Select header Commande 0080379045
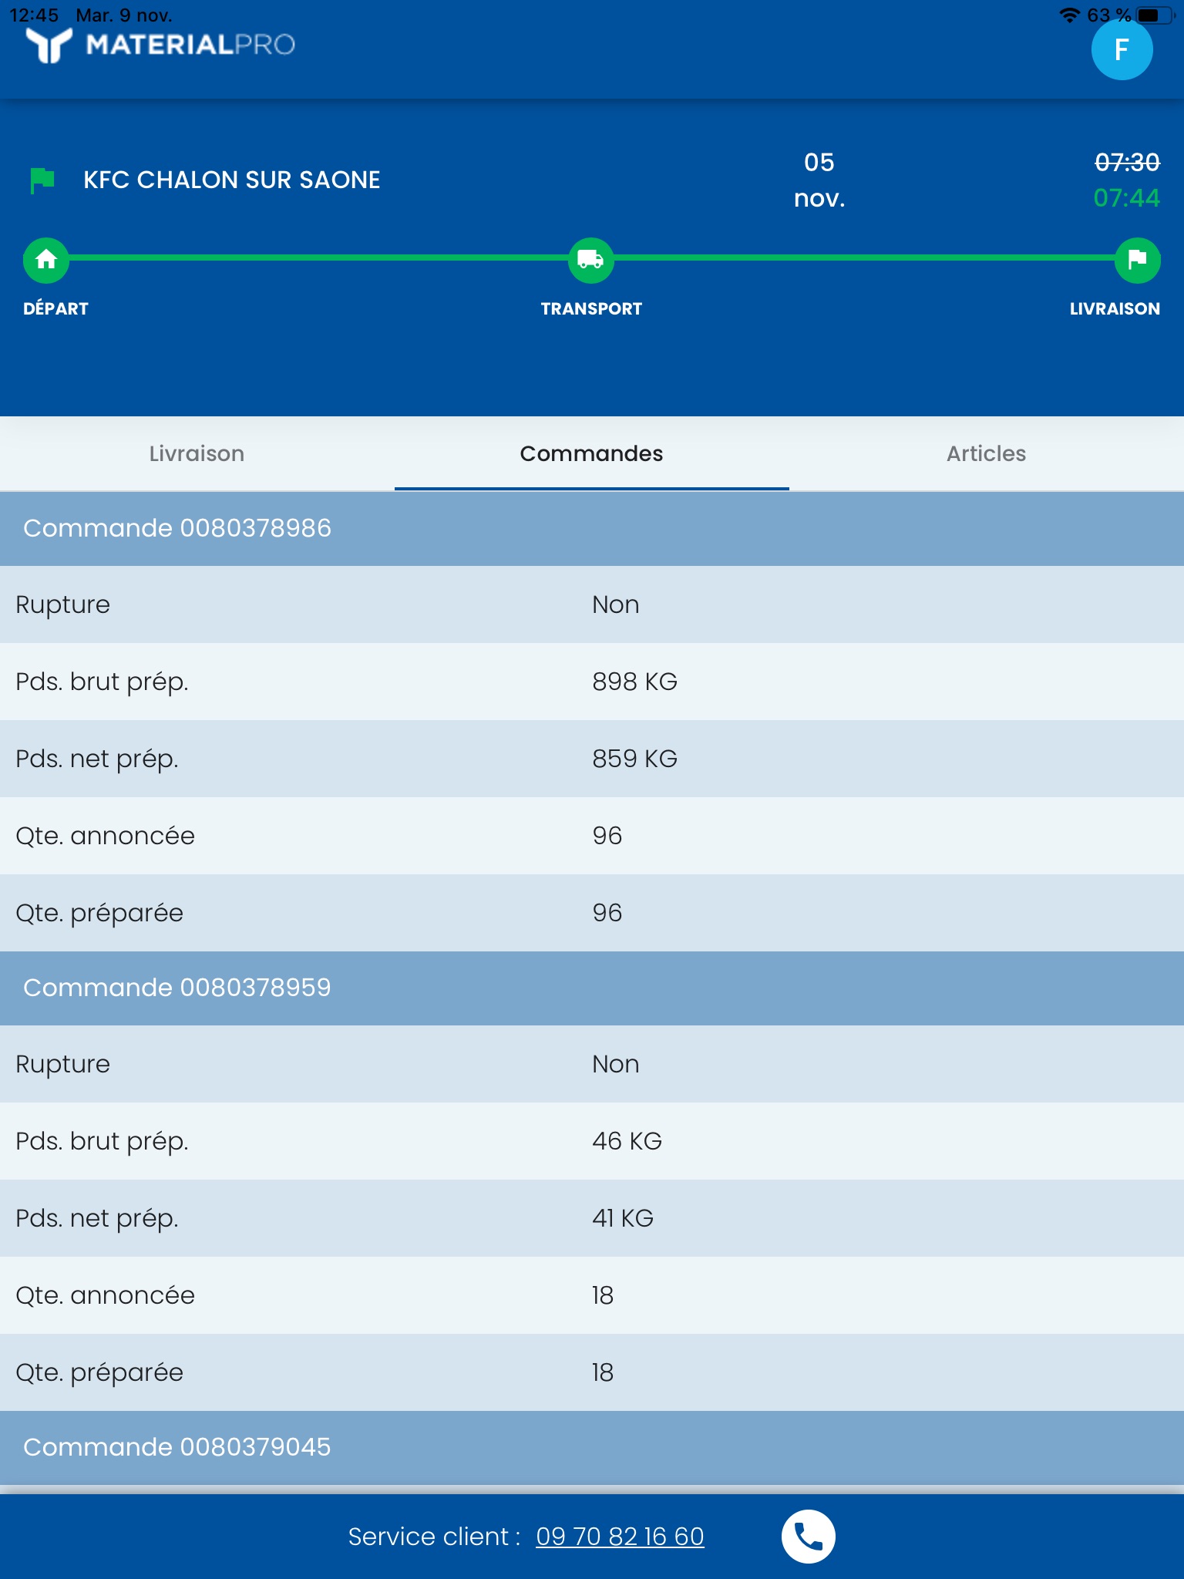Image resolution: width=1184 pixels, height=1579 pixels. [x=592, y=1447]
